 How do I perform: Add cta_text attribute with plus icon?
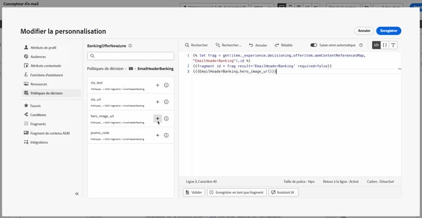[x=158, y=85]
